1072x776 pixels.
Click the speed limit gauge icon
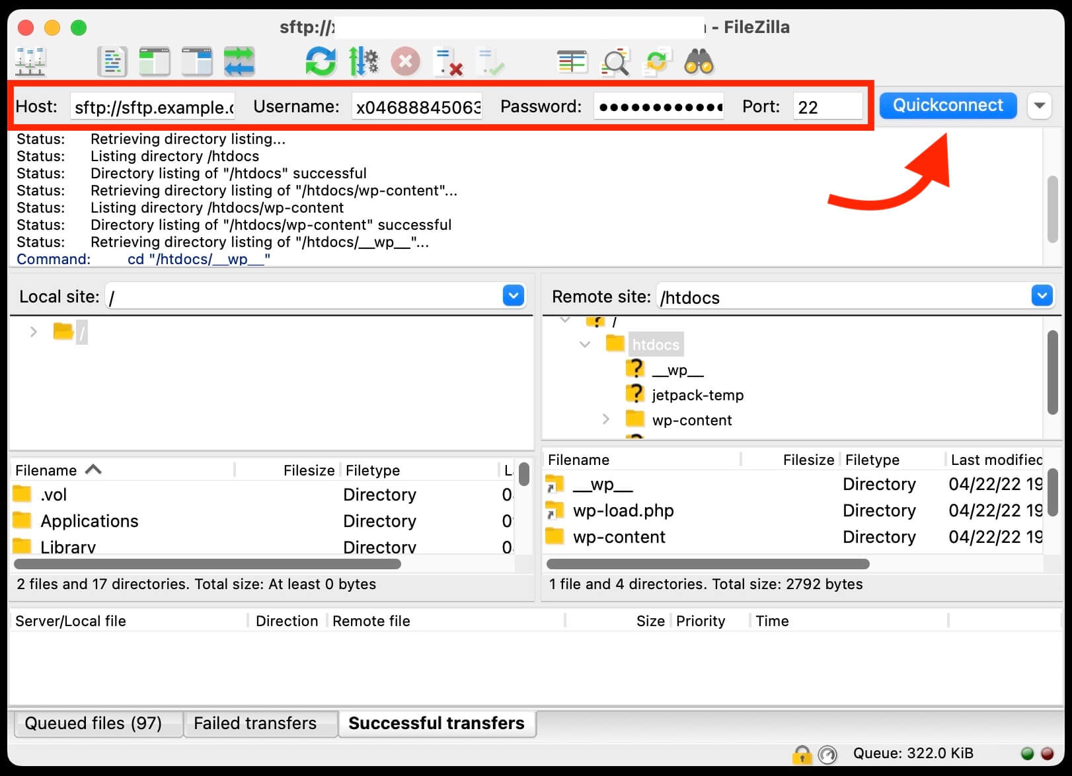pos(827,754)
